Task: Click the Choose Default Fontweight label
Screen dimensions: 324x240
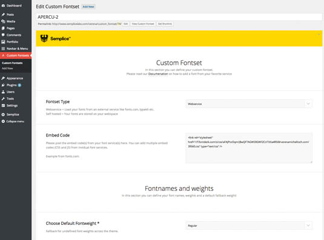Action: point(73,223)
